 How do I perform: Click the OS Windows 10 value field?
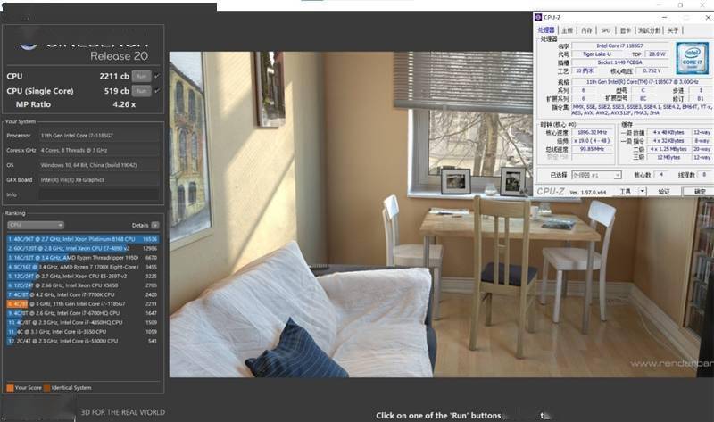click(99, 165)
